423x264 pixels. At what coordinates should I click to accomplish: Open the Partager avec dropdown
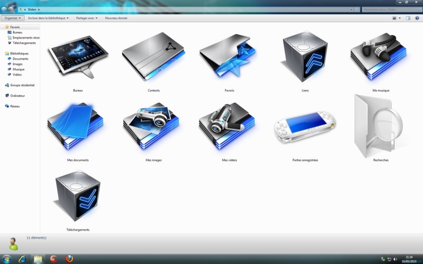pyautogui.click(x=87, y=18)
